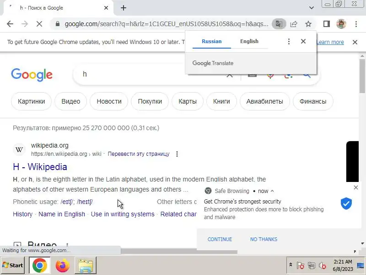This screenshot has height=275, width=366.
Task: Close the Safe Browsing notification
Action: 356,187
